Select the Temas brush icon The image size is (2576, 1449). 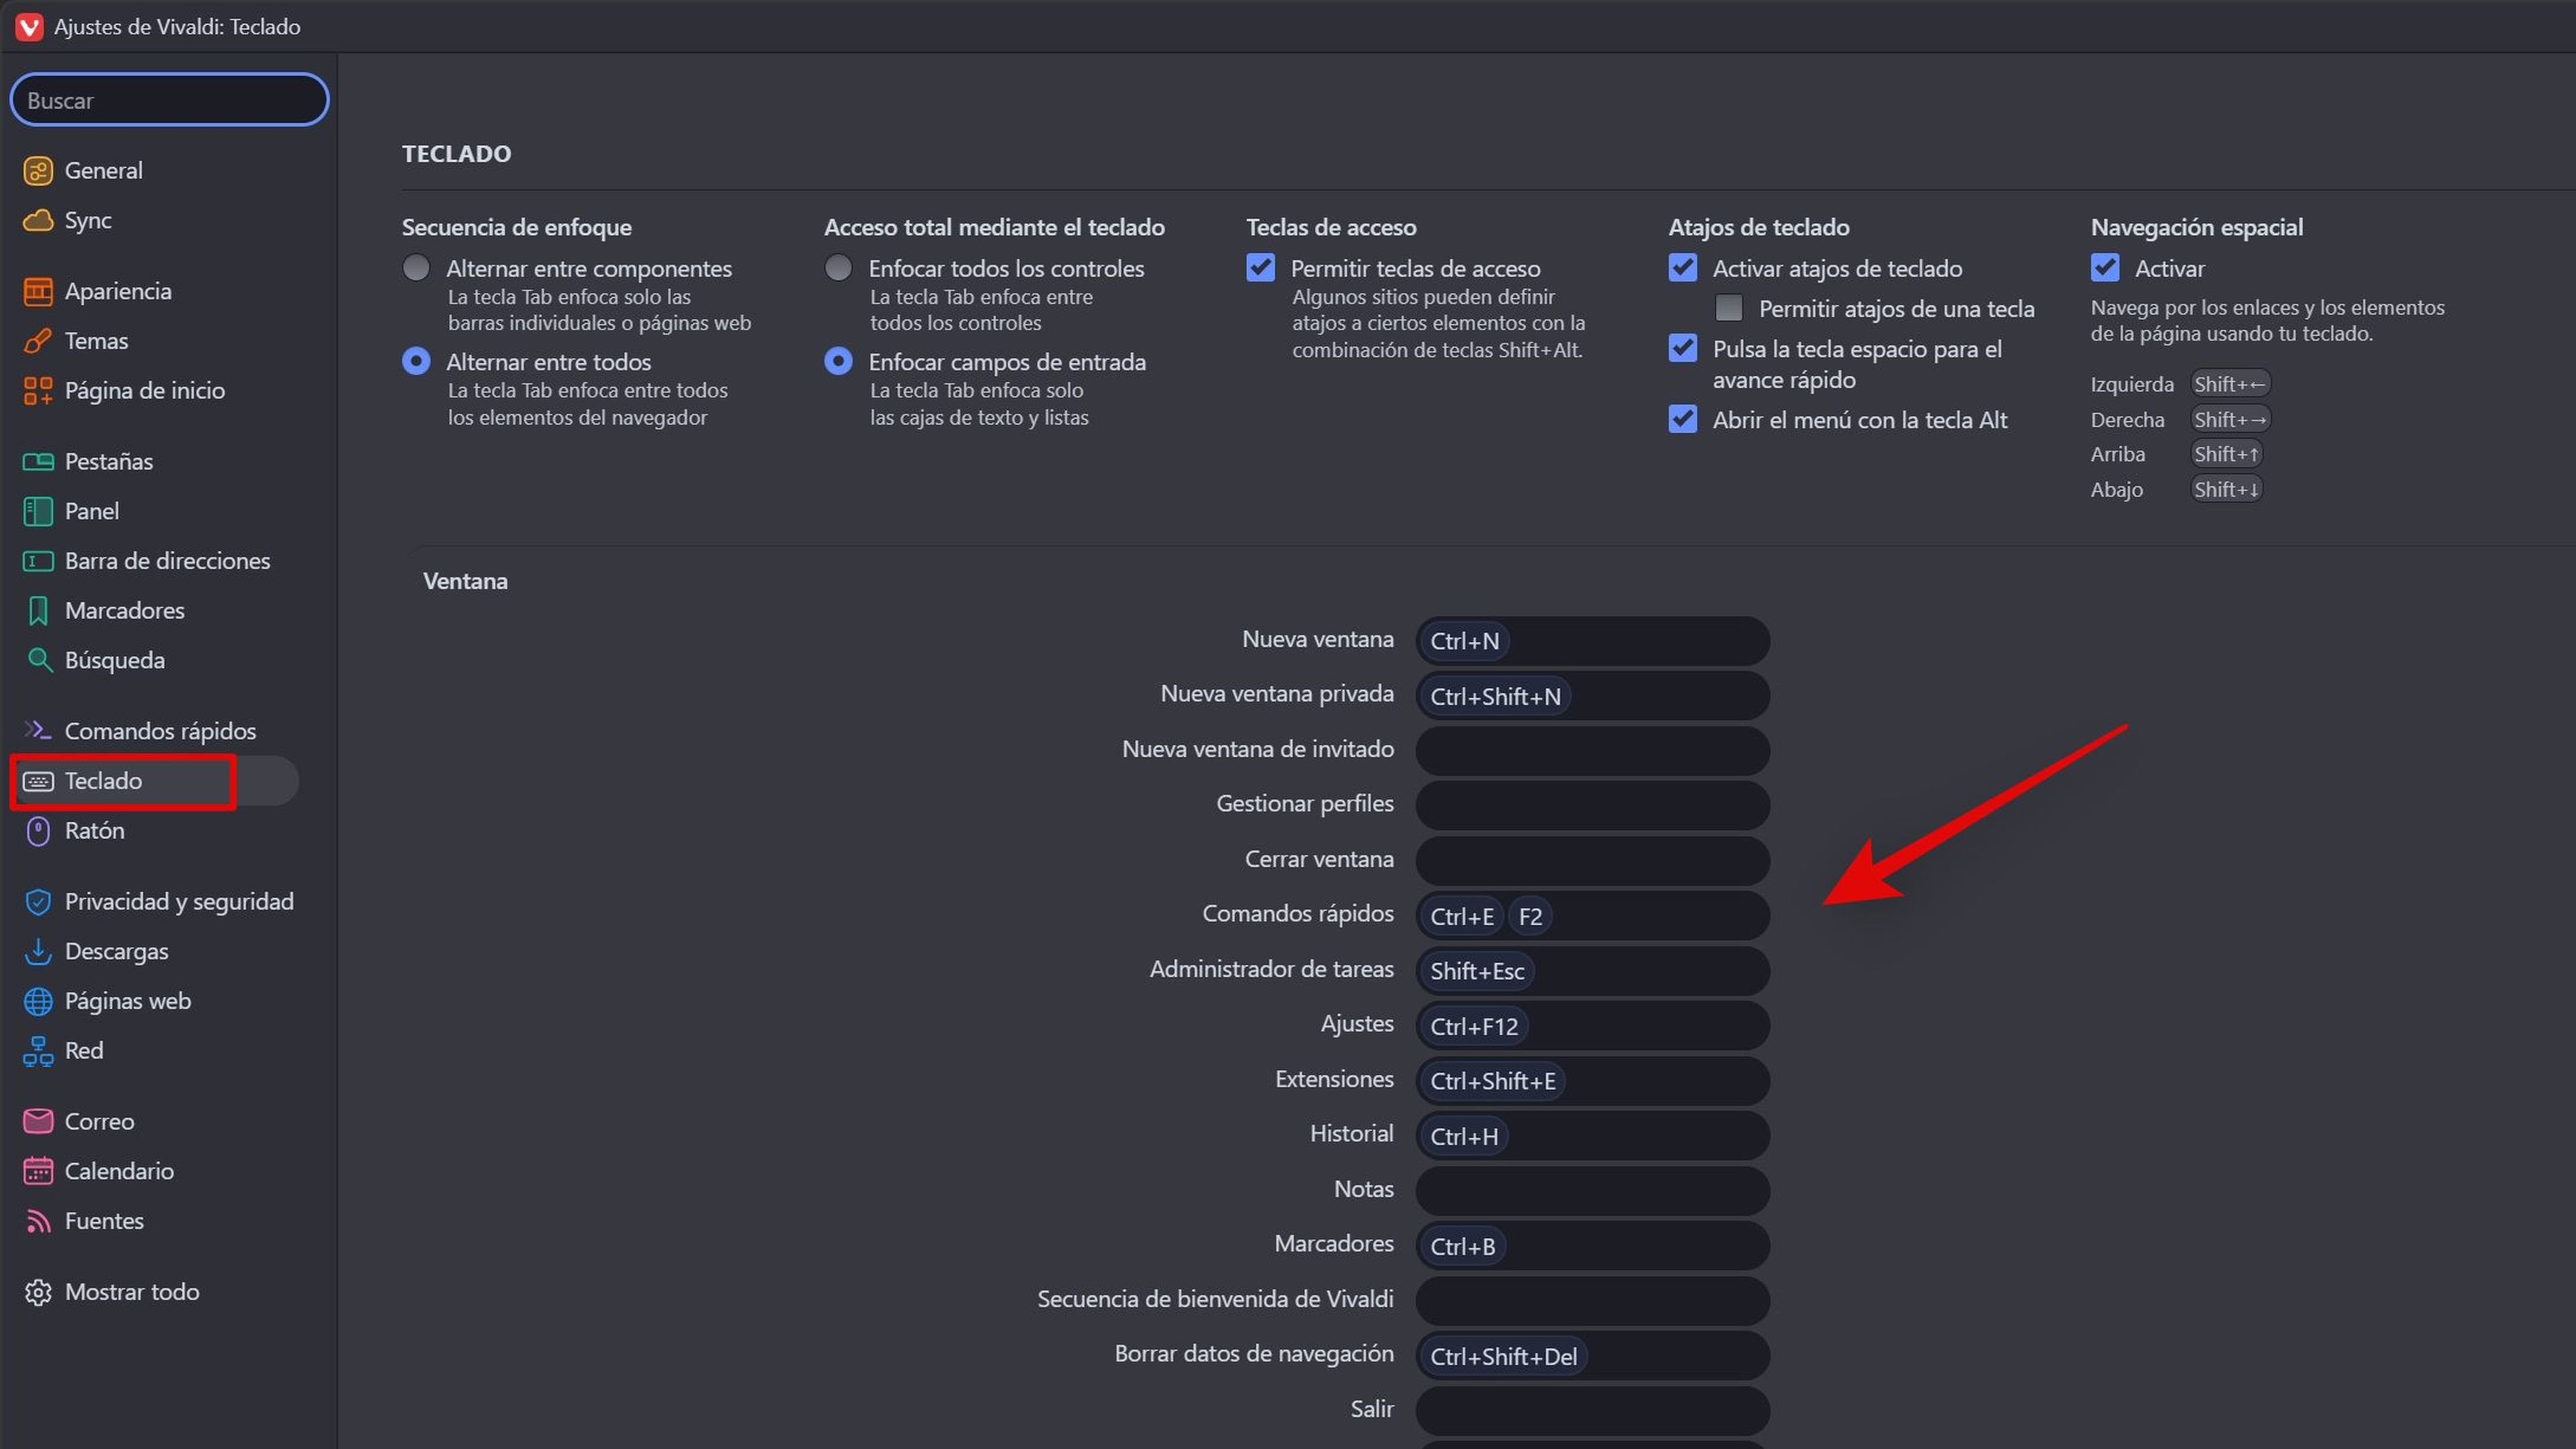tap(38, 341)
